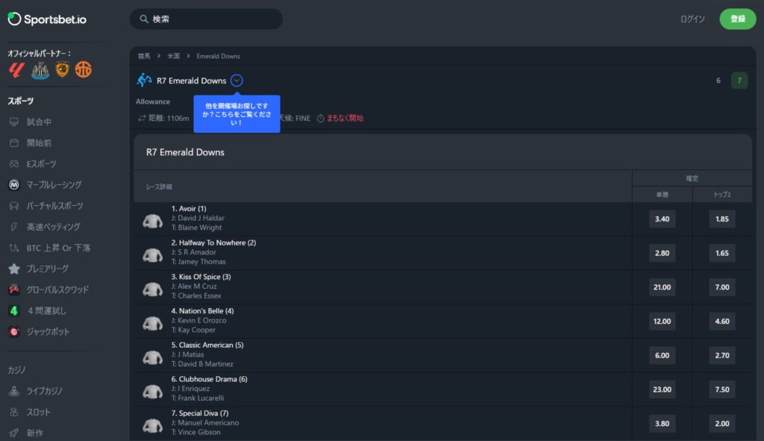Screen dimensions: 764x441
Task: Click the jockey silk for Classic American
Action: tap(152, 357)
